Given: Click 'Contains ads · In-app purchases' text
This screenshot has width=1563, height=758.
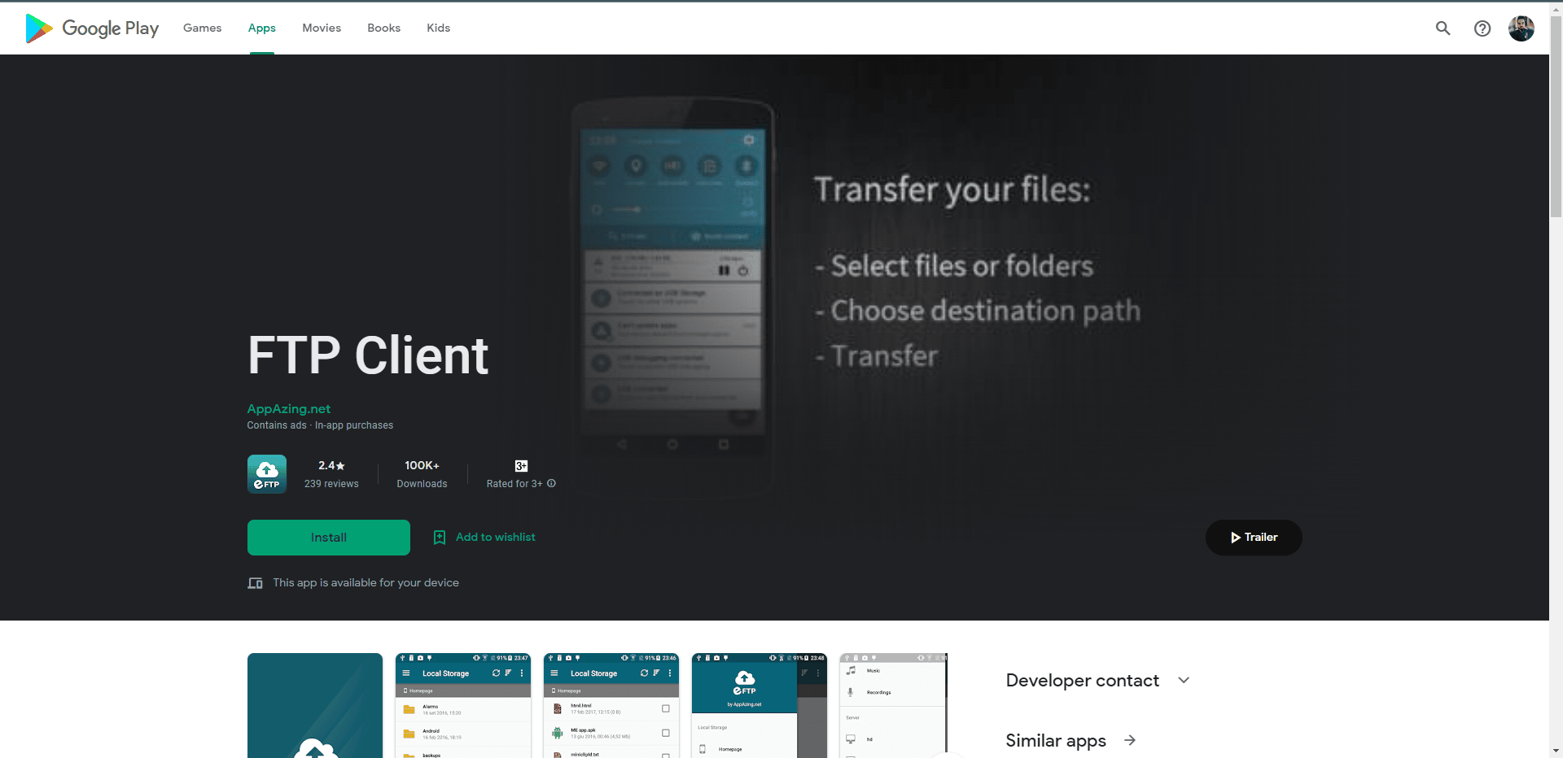Looking at the screenshot, I should click(320, 425).
